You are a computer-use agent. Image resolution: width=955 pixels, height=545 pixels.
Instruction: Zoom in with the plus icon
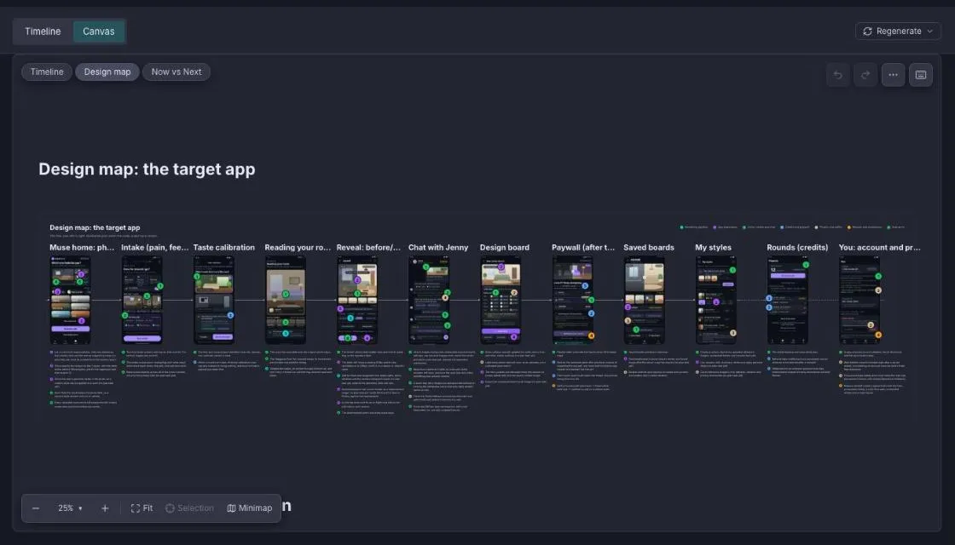[x=105, y=508]
